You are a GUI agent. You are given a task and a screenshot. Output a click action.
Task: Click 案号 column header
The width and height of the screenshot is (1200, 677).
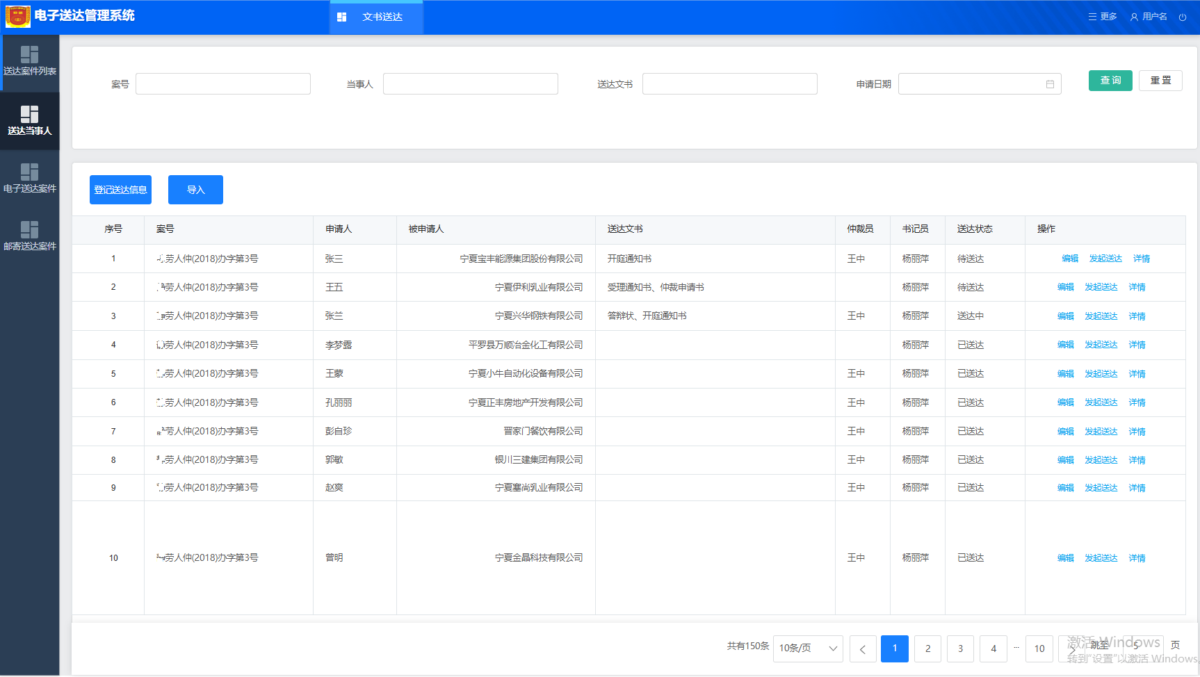coord(165,229)
